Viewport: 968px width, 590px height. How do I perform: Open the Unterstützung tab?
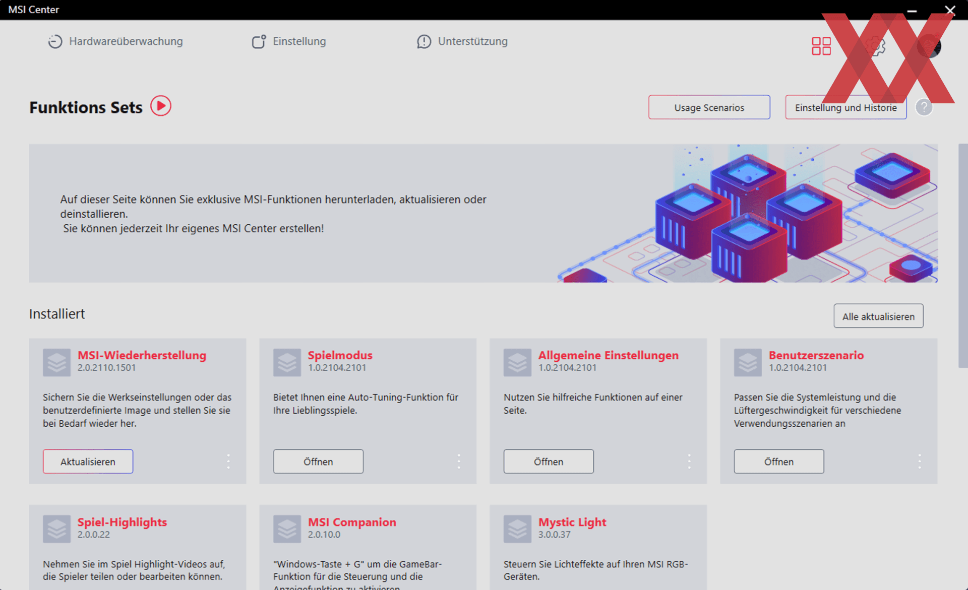(x=462, y=41)
